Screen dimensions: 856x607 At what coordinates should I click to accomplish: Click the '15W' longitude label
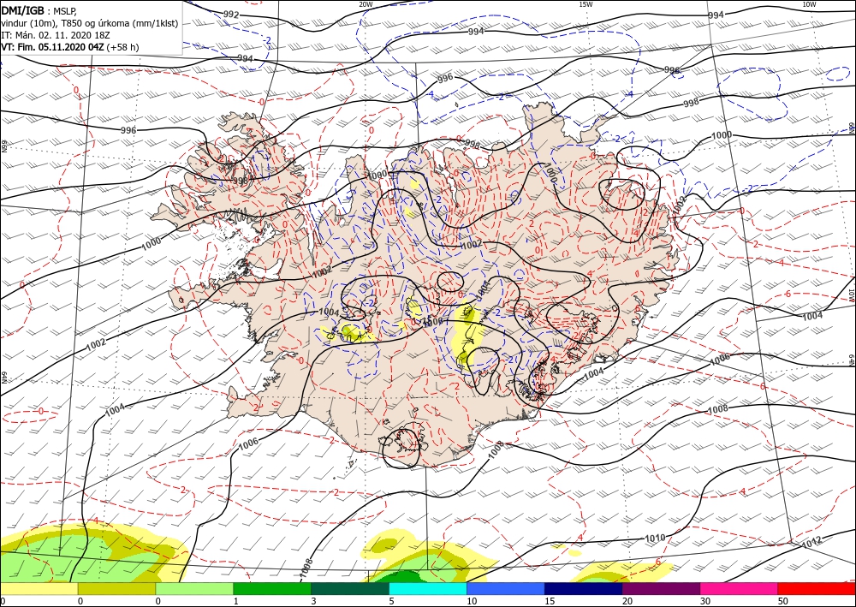586,4
